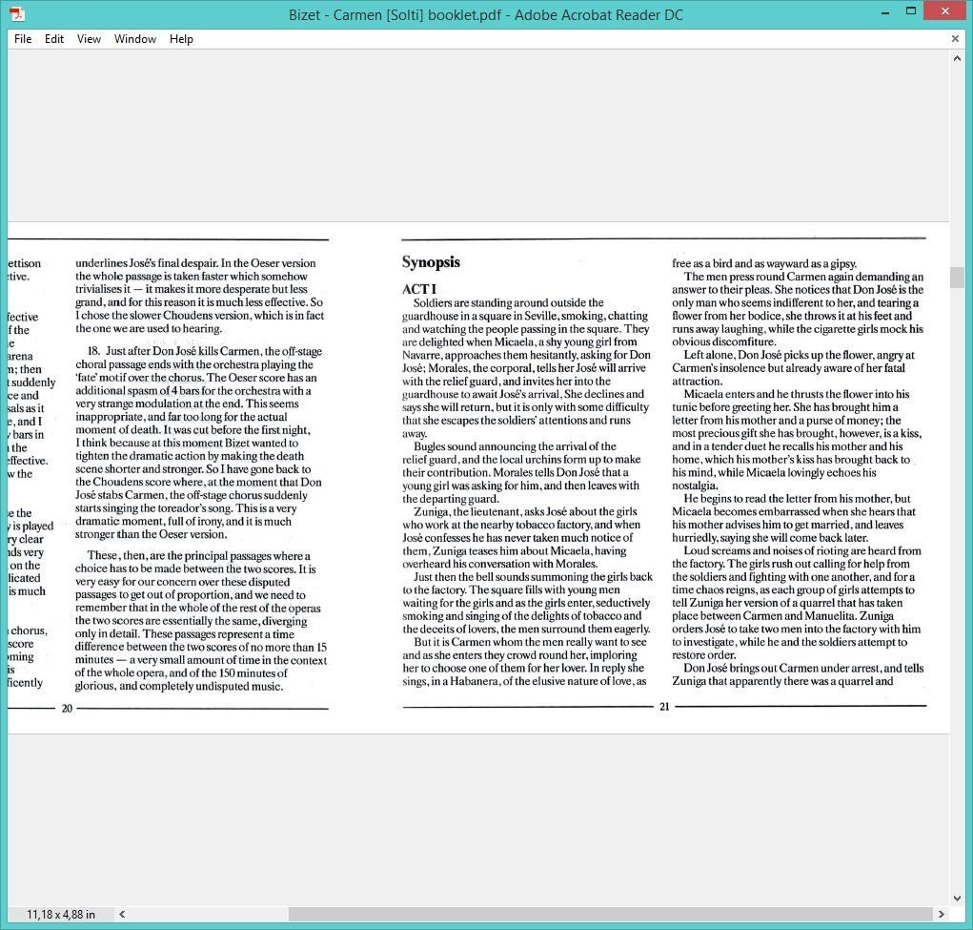Click the down arrow on the vertical scrollbar
973x930 pixels.
[x=959, y=898]
